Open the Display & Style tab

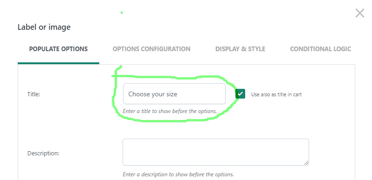[x=240, y=49]
